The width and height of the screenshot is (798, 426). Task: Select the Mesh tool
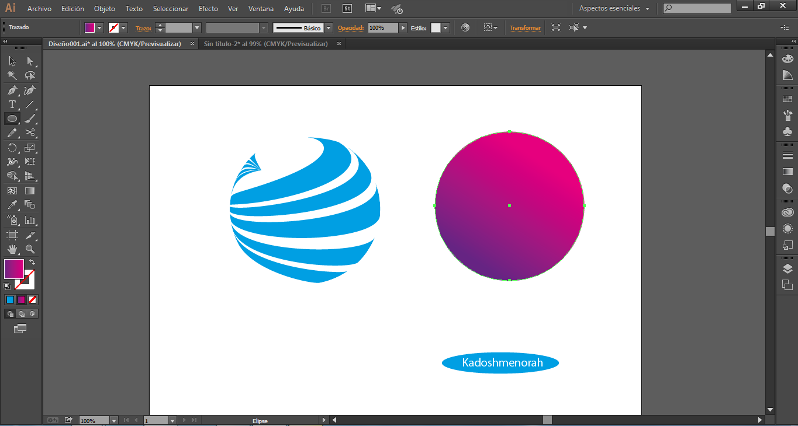(x=12, y=191)
